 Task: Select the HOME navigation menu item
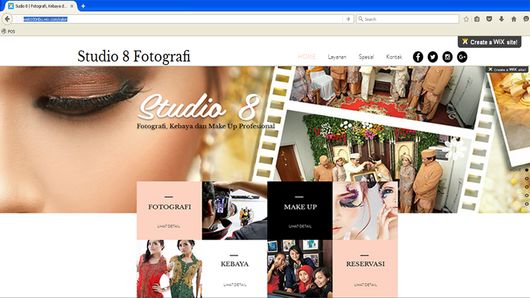click(306, 57)
